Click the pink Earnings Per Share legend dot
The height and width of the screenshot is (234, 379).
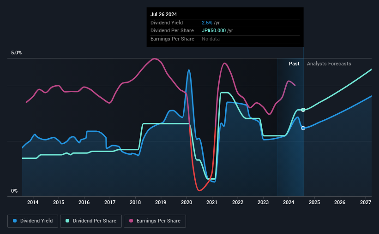(131, 221)
